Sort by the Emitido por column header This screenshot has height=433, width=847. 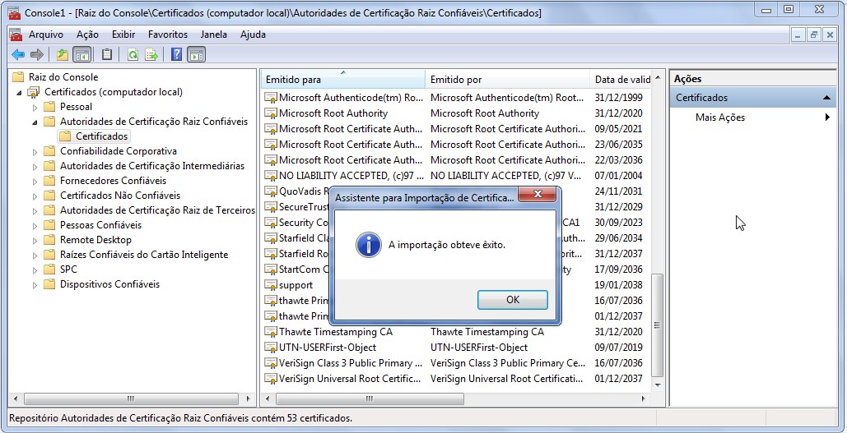506,80
